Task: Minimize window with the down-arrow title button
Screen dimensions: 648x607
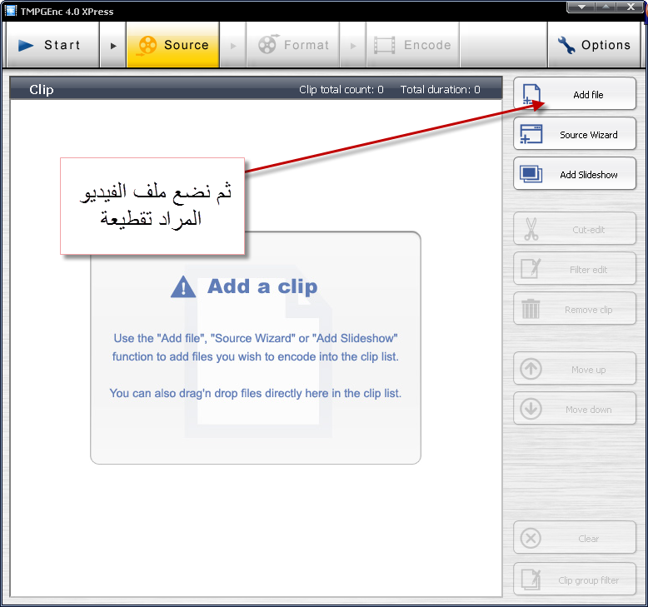Action: (581, 7)
